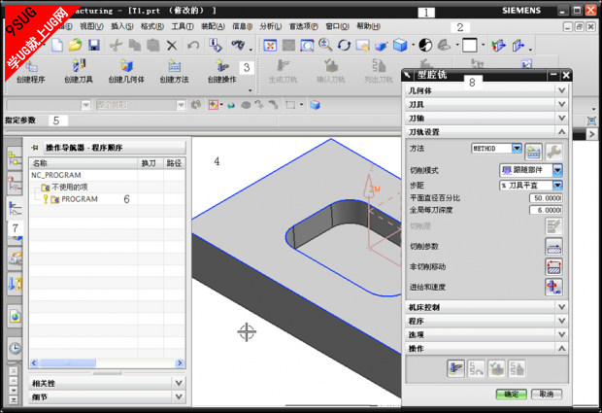The image size is (602, 413).
Task: Click the pin icon on 操作导航器 header
Action: [35, 148]
